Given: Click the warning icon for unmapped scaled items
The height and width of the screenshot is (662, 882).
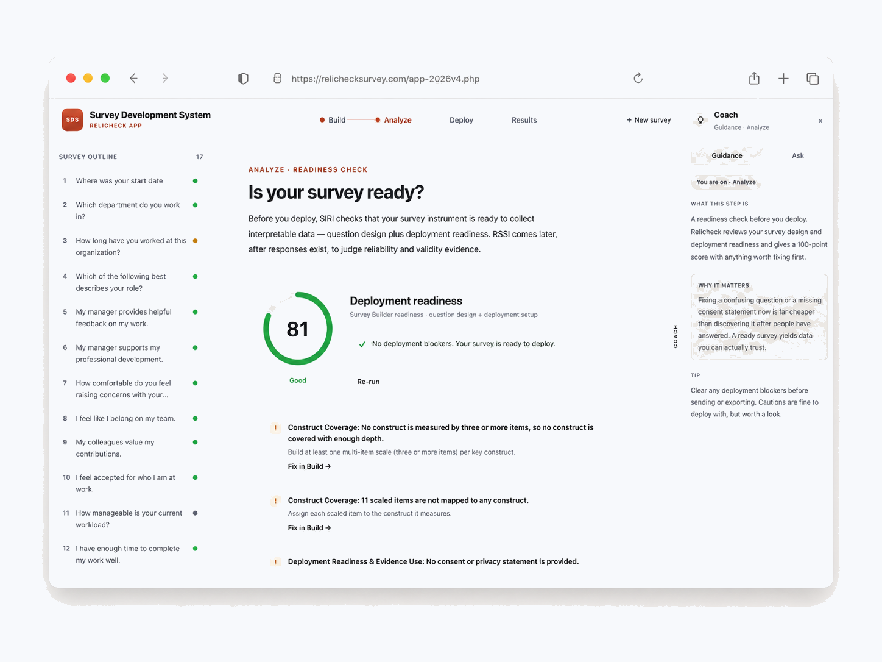Looking at the screenshot, I should tap(275, 500).
